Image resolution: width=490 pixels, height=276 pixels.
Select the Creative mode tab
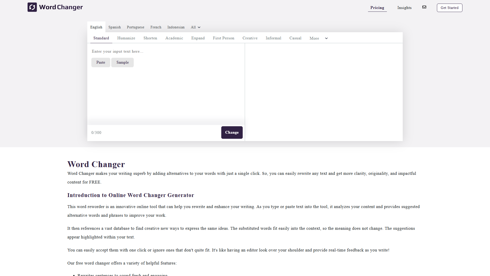pyautogui.click(x=250, y=38)
